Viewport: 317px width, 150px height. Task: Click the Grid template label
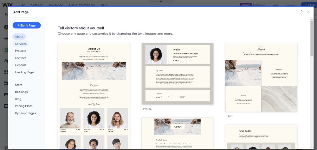(x=230, y=116)
